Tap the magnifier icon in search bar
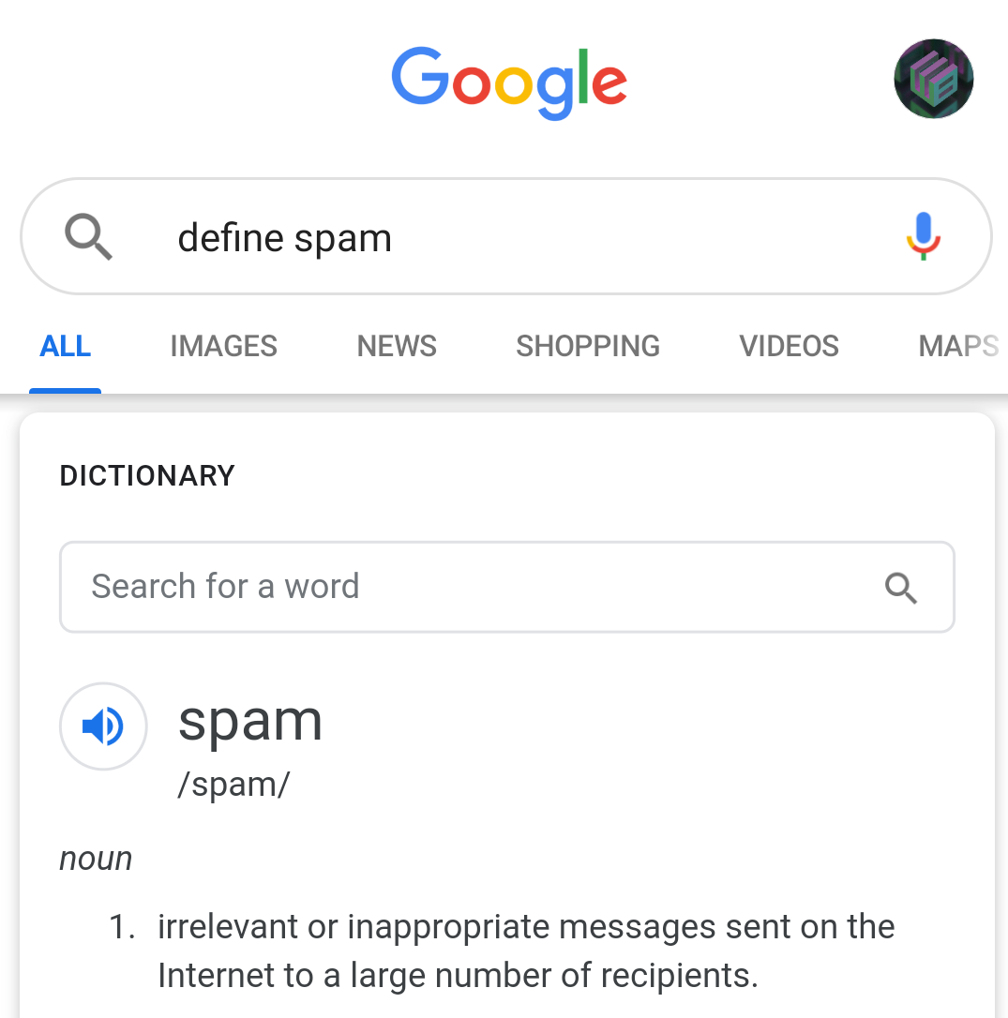The width and height of the screenshot is (1008, 1018). pos(88,236)
